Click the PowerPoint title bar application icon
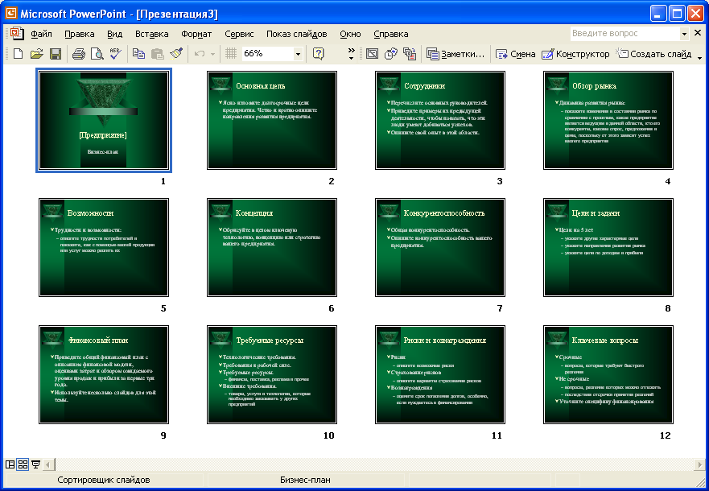 pos(10,13)
